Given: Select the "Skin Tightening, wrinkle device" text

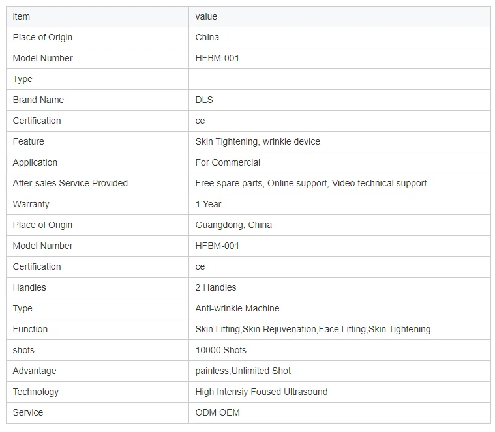Looking at the screenshot, I should click(x=258, y=141).
